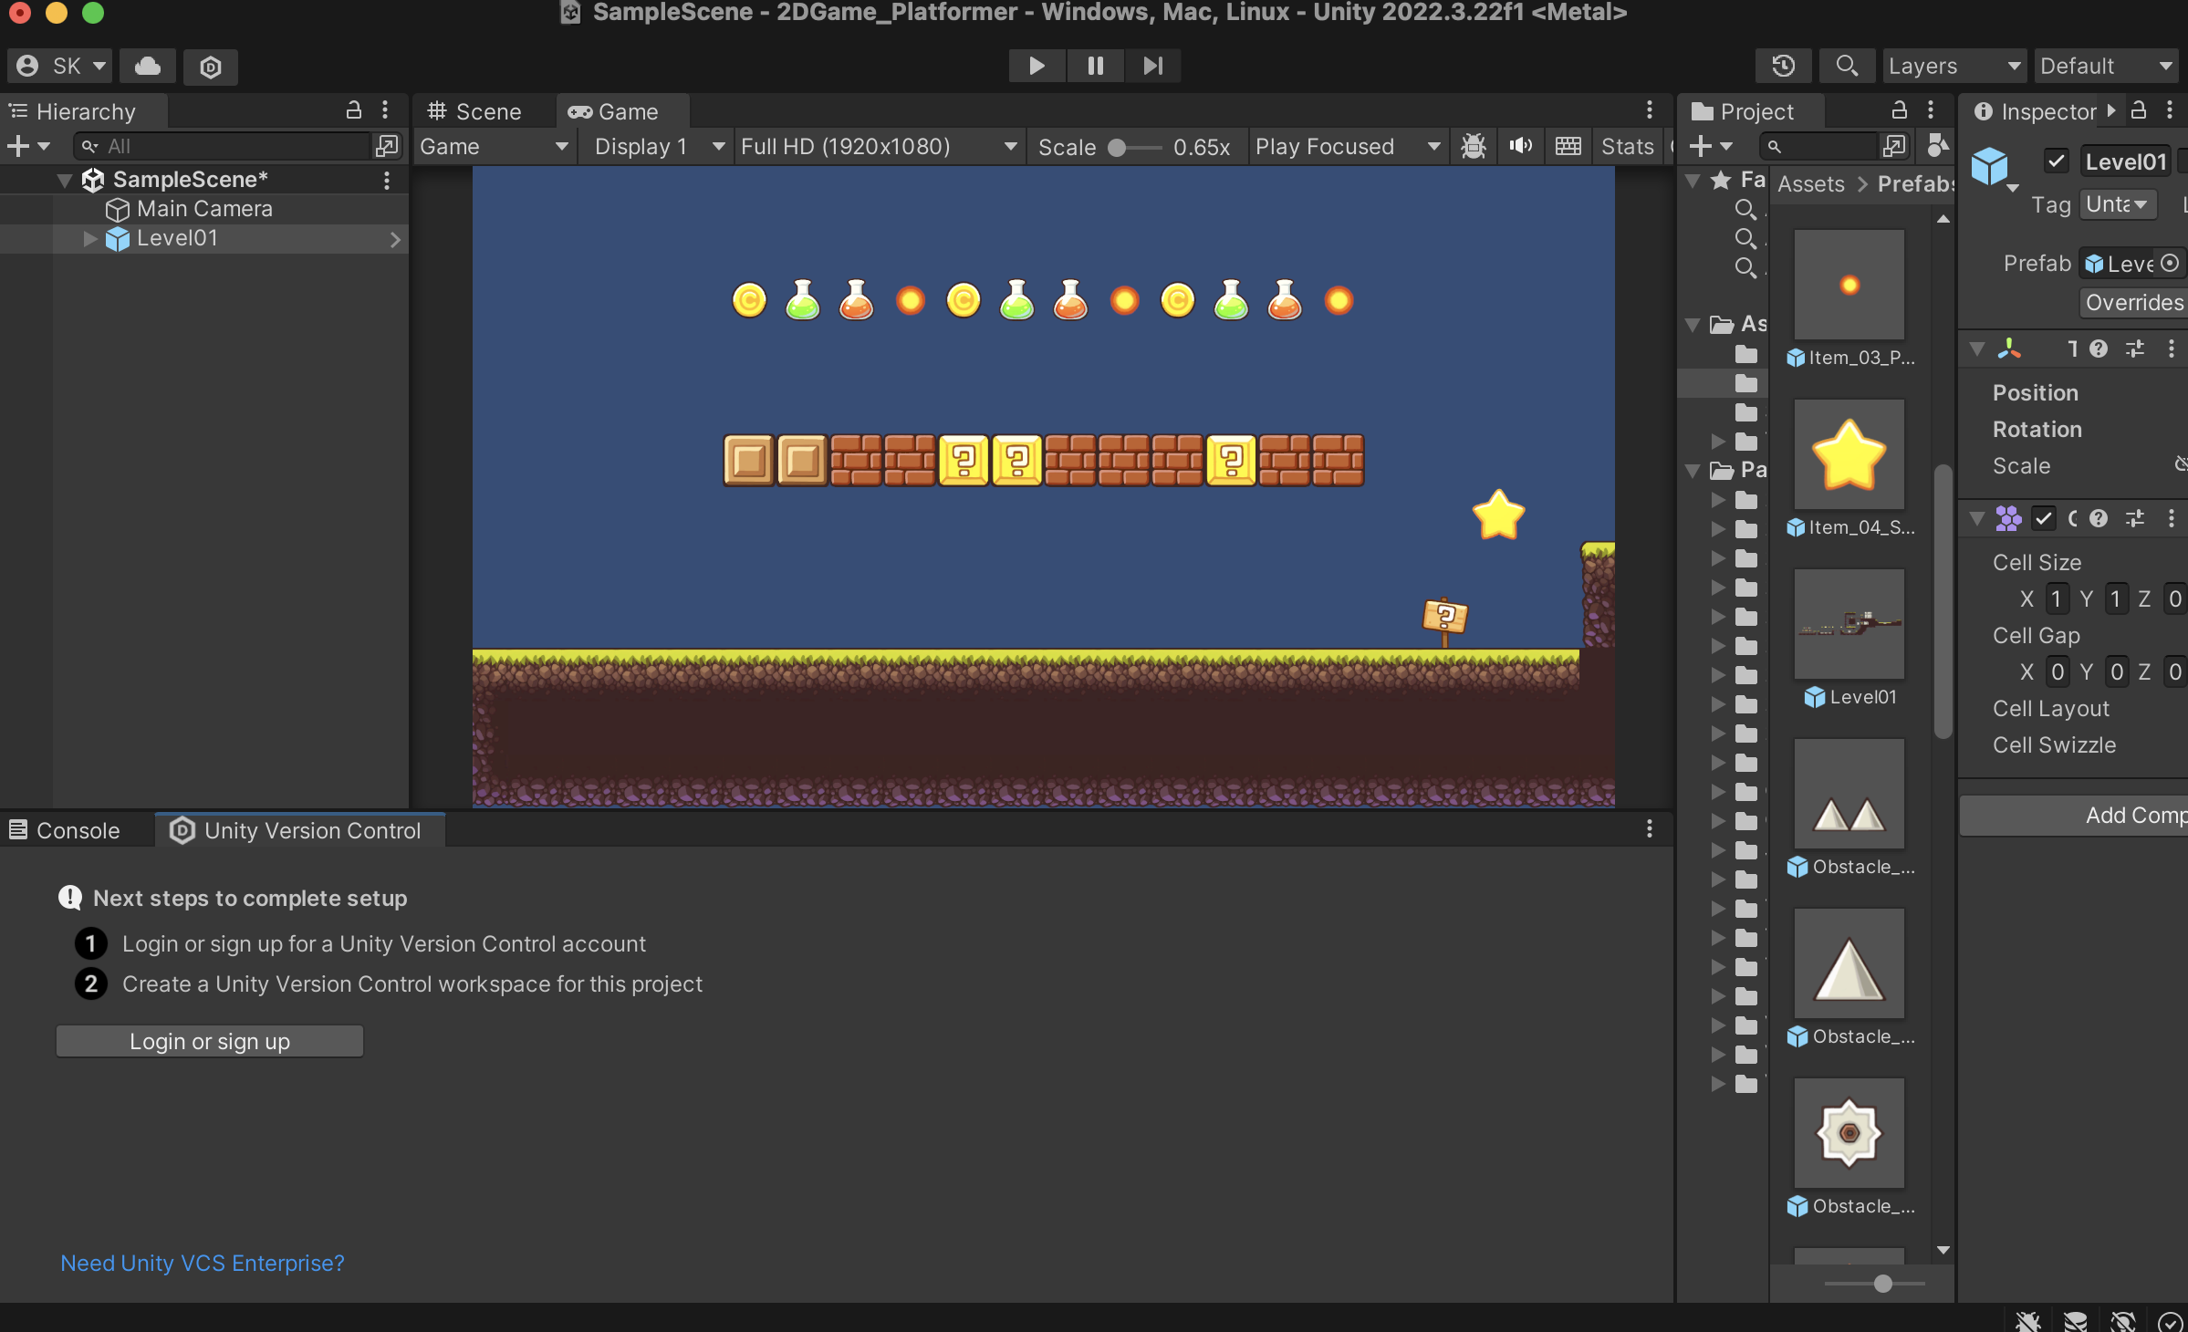Open the Display 1 dropdown

coord(658,146)
